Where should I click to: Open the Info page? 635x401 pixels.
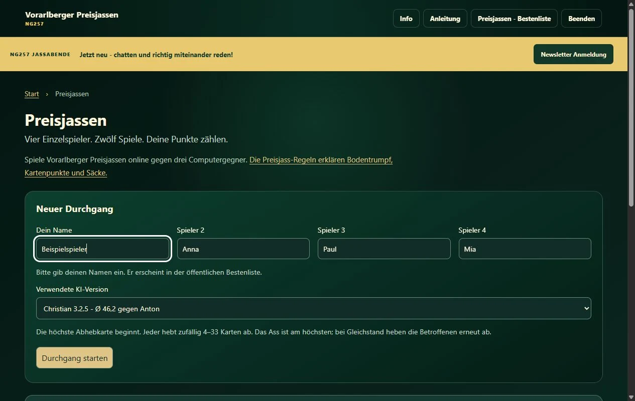406,19
